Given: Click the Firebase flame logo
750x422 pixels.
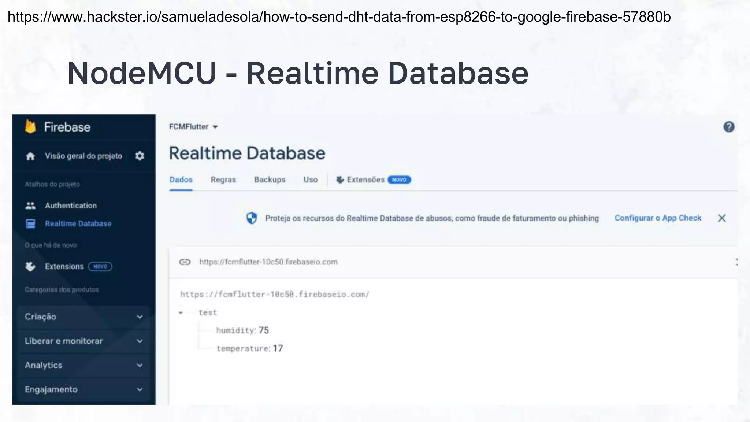Looking at the screenshot, I should click(x=30, y=127).
